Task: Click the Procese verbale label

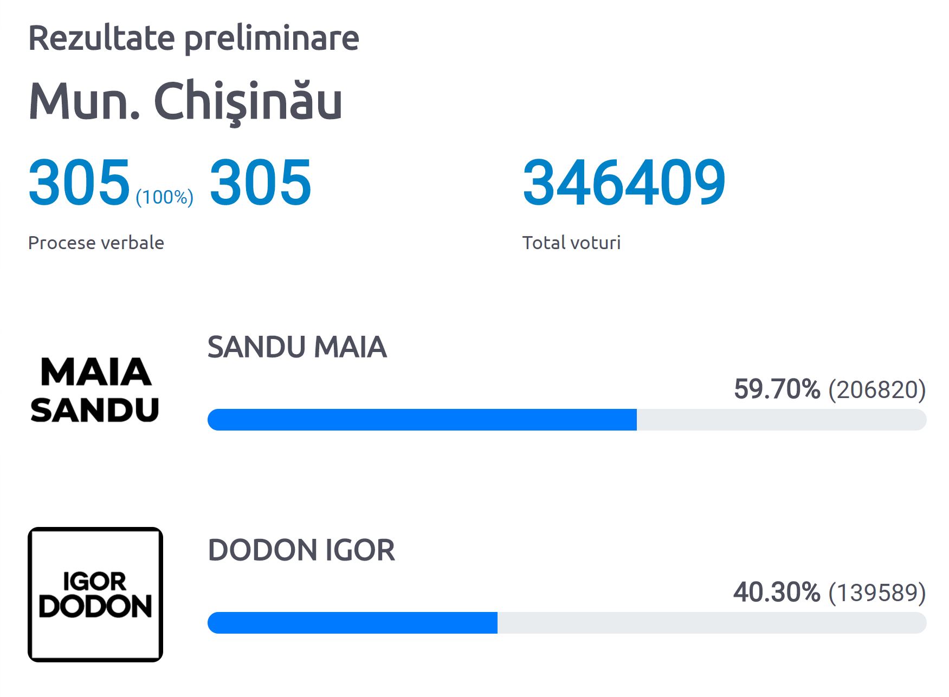Action: coord(96,243)
